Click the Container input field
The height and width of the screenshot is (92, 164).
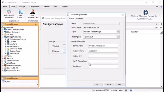point(103,66)
